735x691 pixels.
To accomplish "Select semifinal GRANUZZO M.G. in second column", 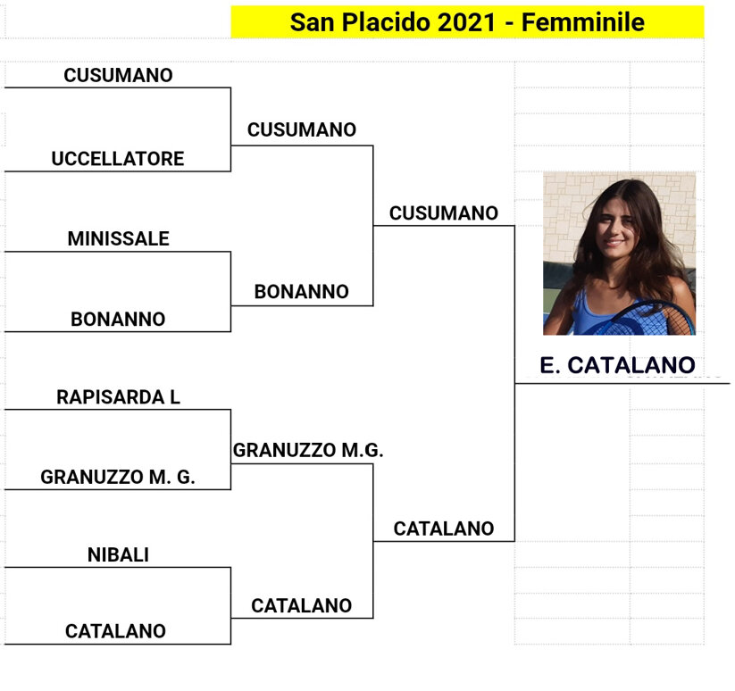I will click(x=308, y=451).
